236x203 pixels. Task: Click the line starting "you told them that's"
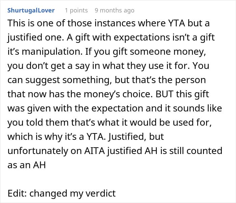click(110, 123)
